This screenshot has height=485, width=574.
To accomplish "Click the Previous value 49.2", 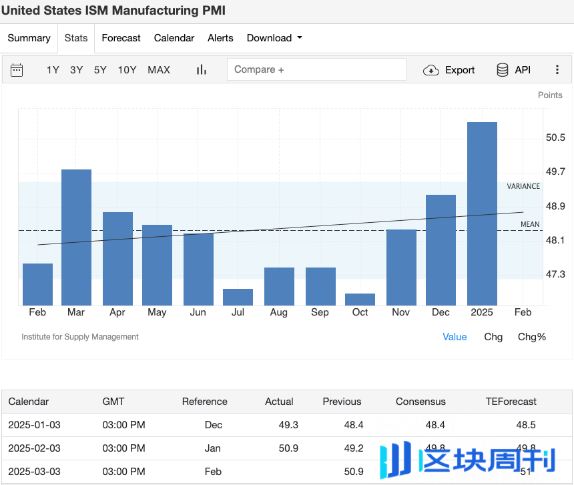I will coord(354,448).
